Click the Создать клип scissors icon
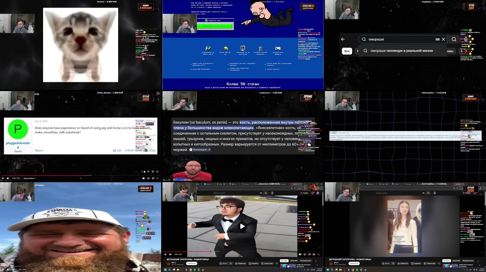The width and height of the screenshot is (486, 272). pos(262,263)
